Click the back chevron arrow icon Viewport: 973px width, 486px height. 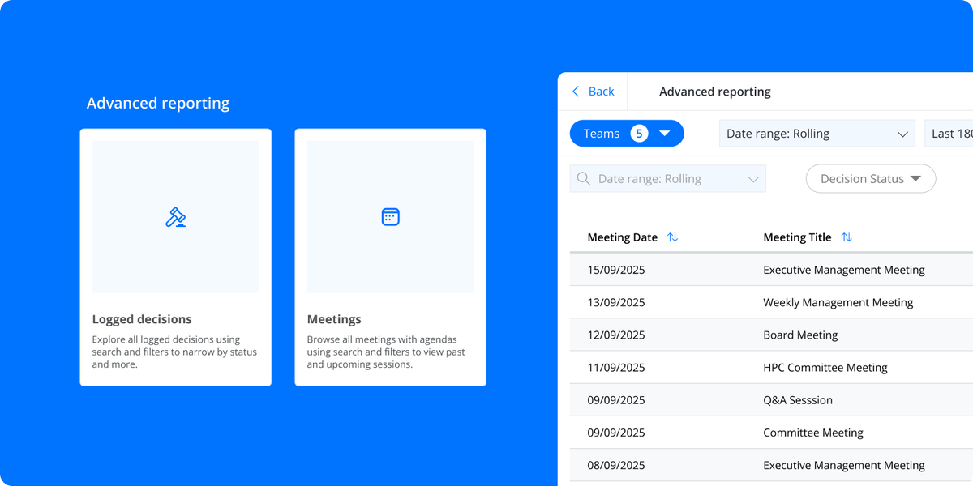(576, 92)
